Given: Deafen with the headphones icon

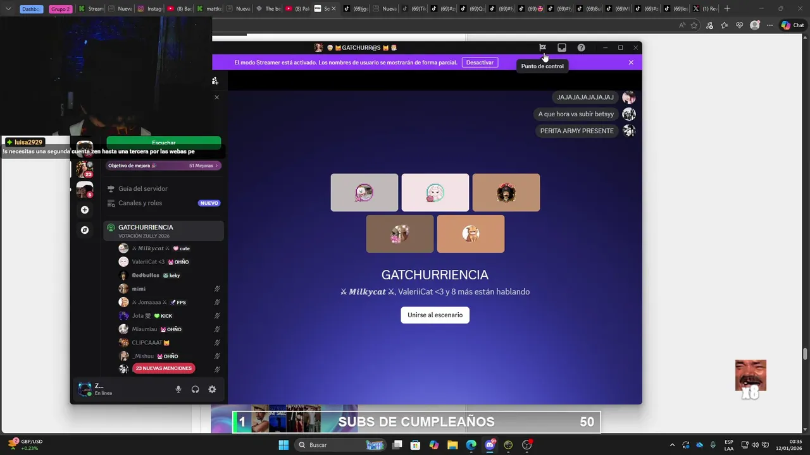Looking at the screenshot, I should 196,389.
